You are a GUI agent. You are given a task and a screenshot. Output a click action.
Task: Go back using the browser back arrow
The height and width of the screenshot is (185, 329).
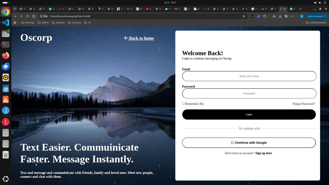(15, 16)
